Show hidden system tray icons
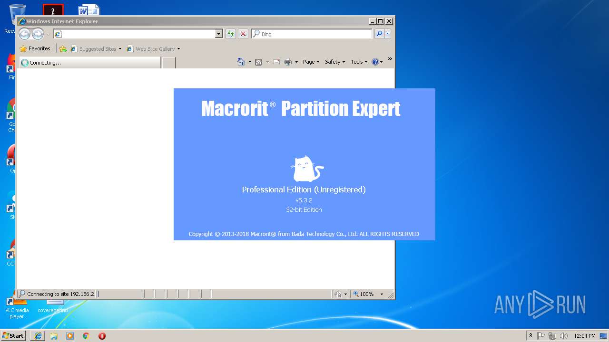 pyautogui.click(x=530, y=335)
